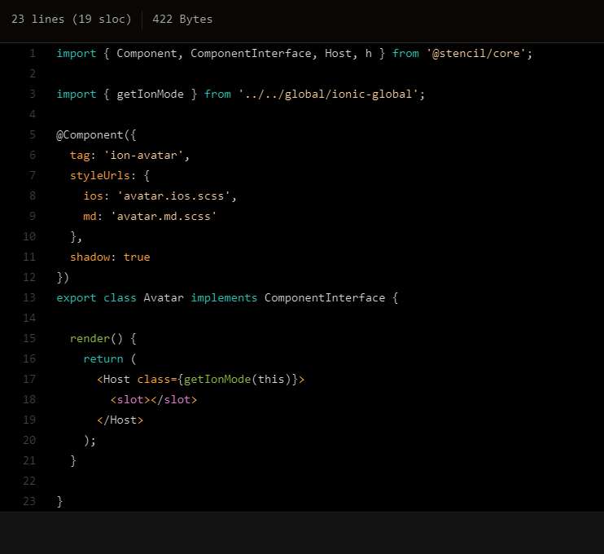Select line number 20
This screenshot has width=604, height=554.
[x=29, y=440]
